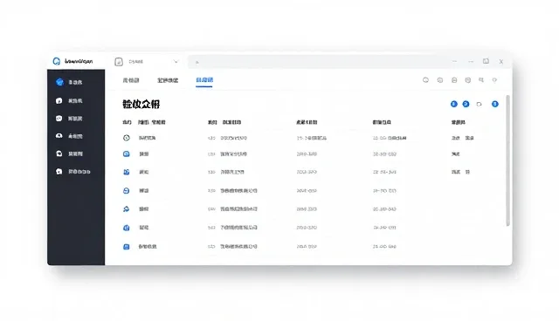Click the first blue circle button beside the heading
The image size is (559, 321).
[x=454, y=104]
